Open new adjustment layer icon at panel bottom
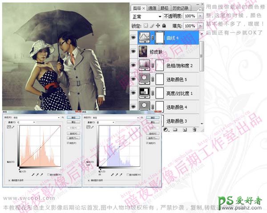The height and width of the screenshot is (213, 267). click(x=166, y=130)
